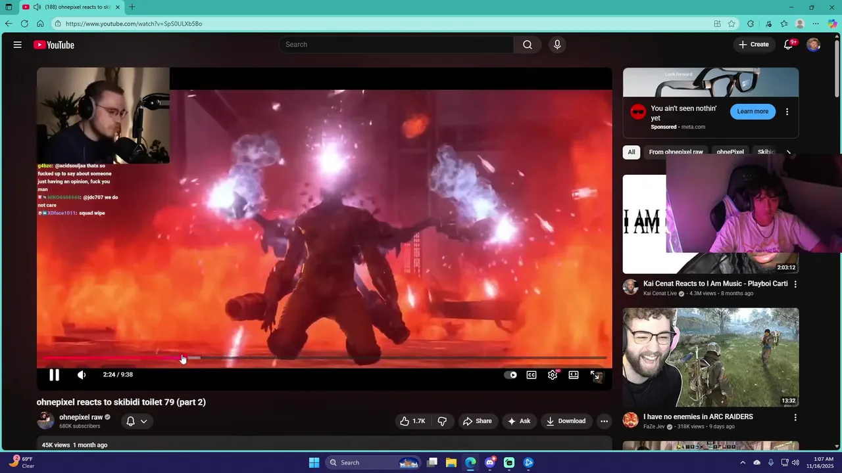The width and height of the screenshot is (842, 473).
Task: Toggle closed captions in player
Action: pos(532,375)
